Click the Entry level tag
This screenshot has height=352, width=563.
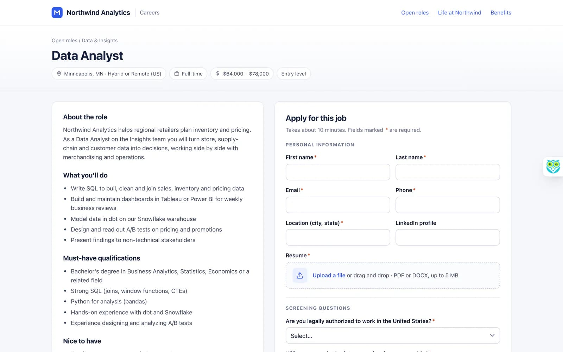tap(293, 74)
